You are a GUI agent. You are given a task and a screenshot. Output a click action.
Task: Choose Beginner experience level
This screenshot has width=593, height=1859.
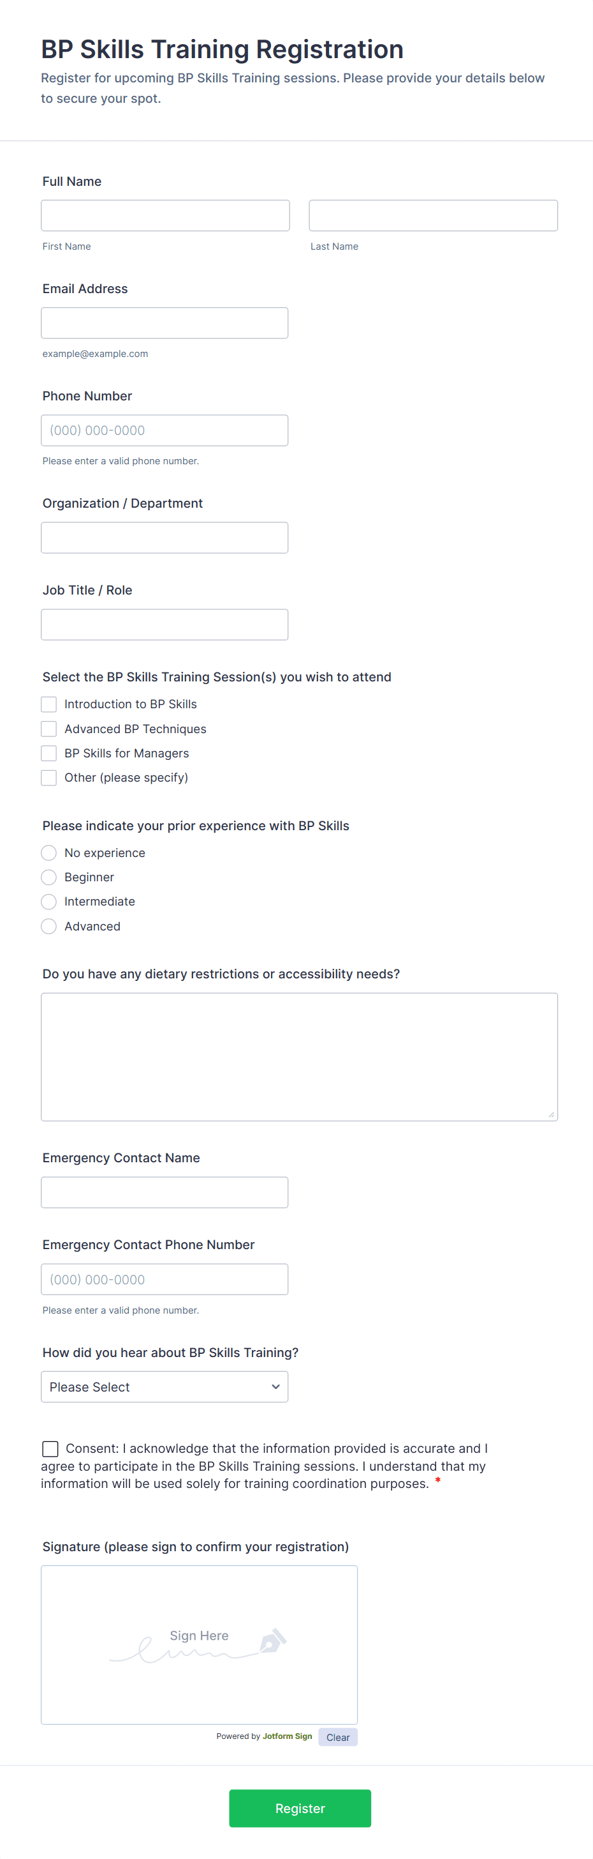(48, 877)
